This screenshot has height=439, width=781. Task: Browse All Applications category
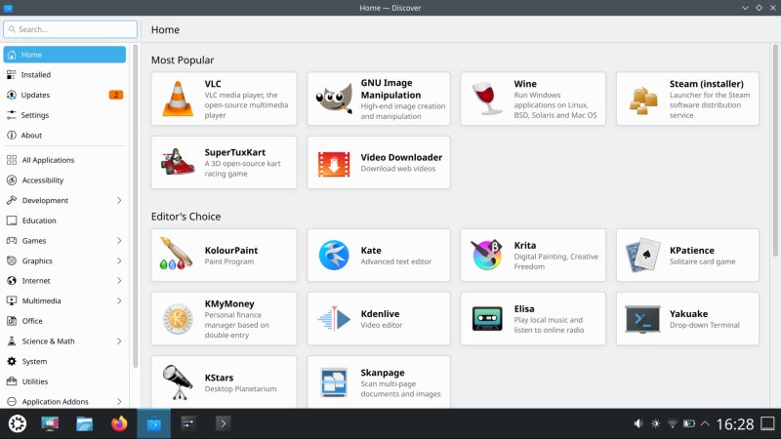pos(64,160)
